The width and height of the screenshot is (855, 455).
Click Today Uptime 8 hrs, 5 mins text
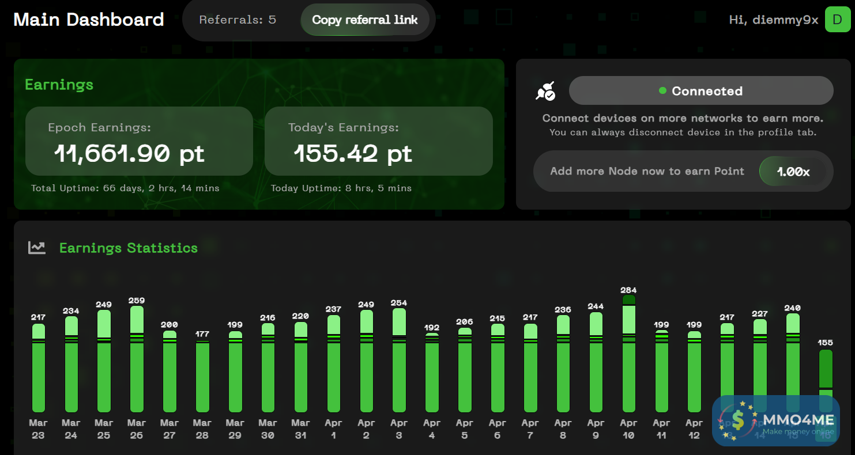click(341, 188)
